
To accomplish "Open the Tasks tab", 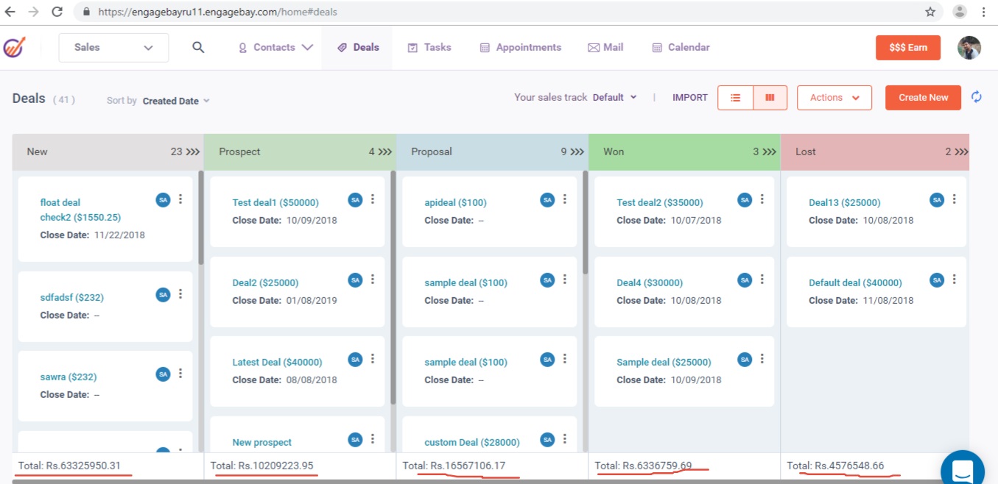I will tap(429, 47).
